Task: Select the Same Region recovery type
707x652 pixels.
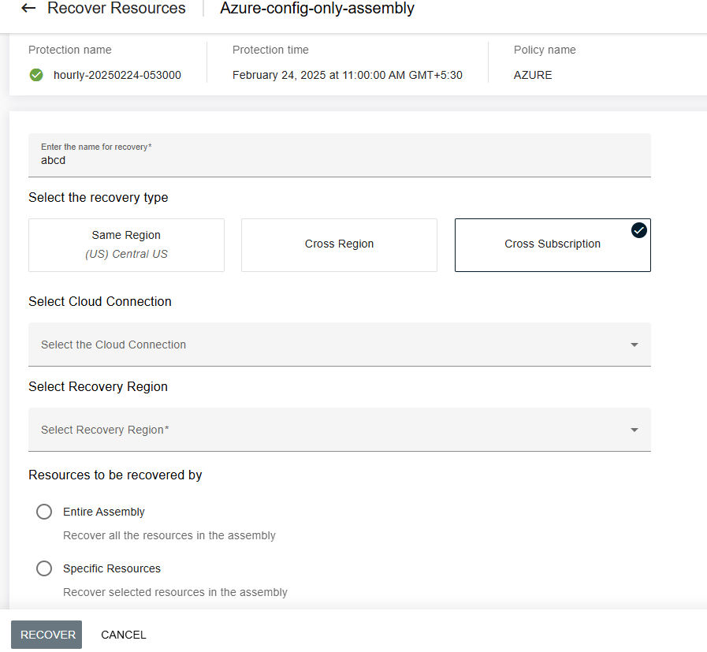Action: tap(126, 245)
